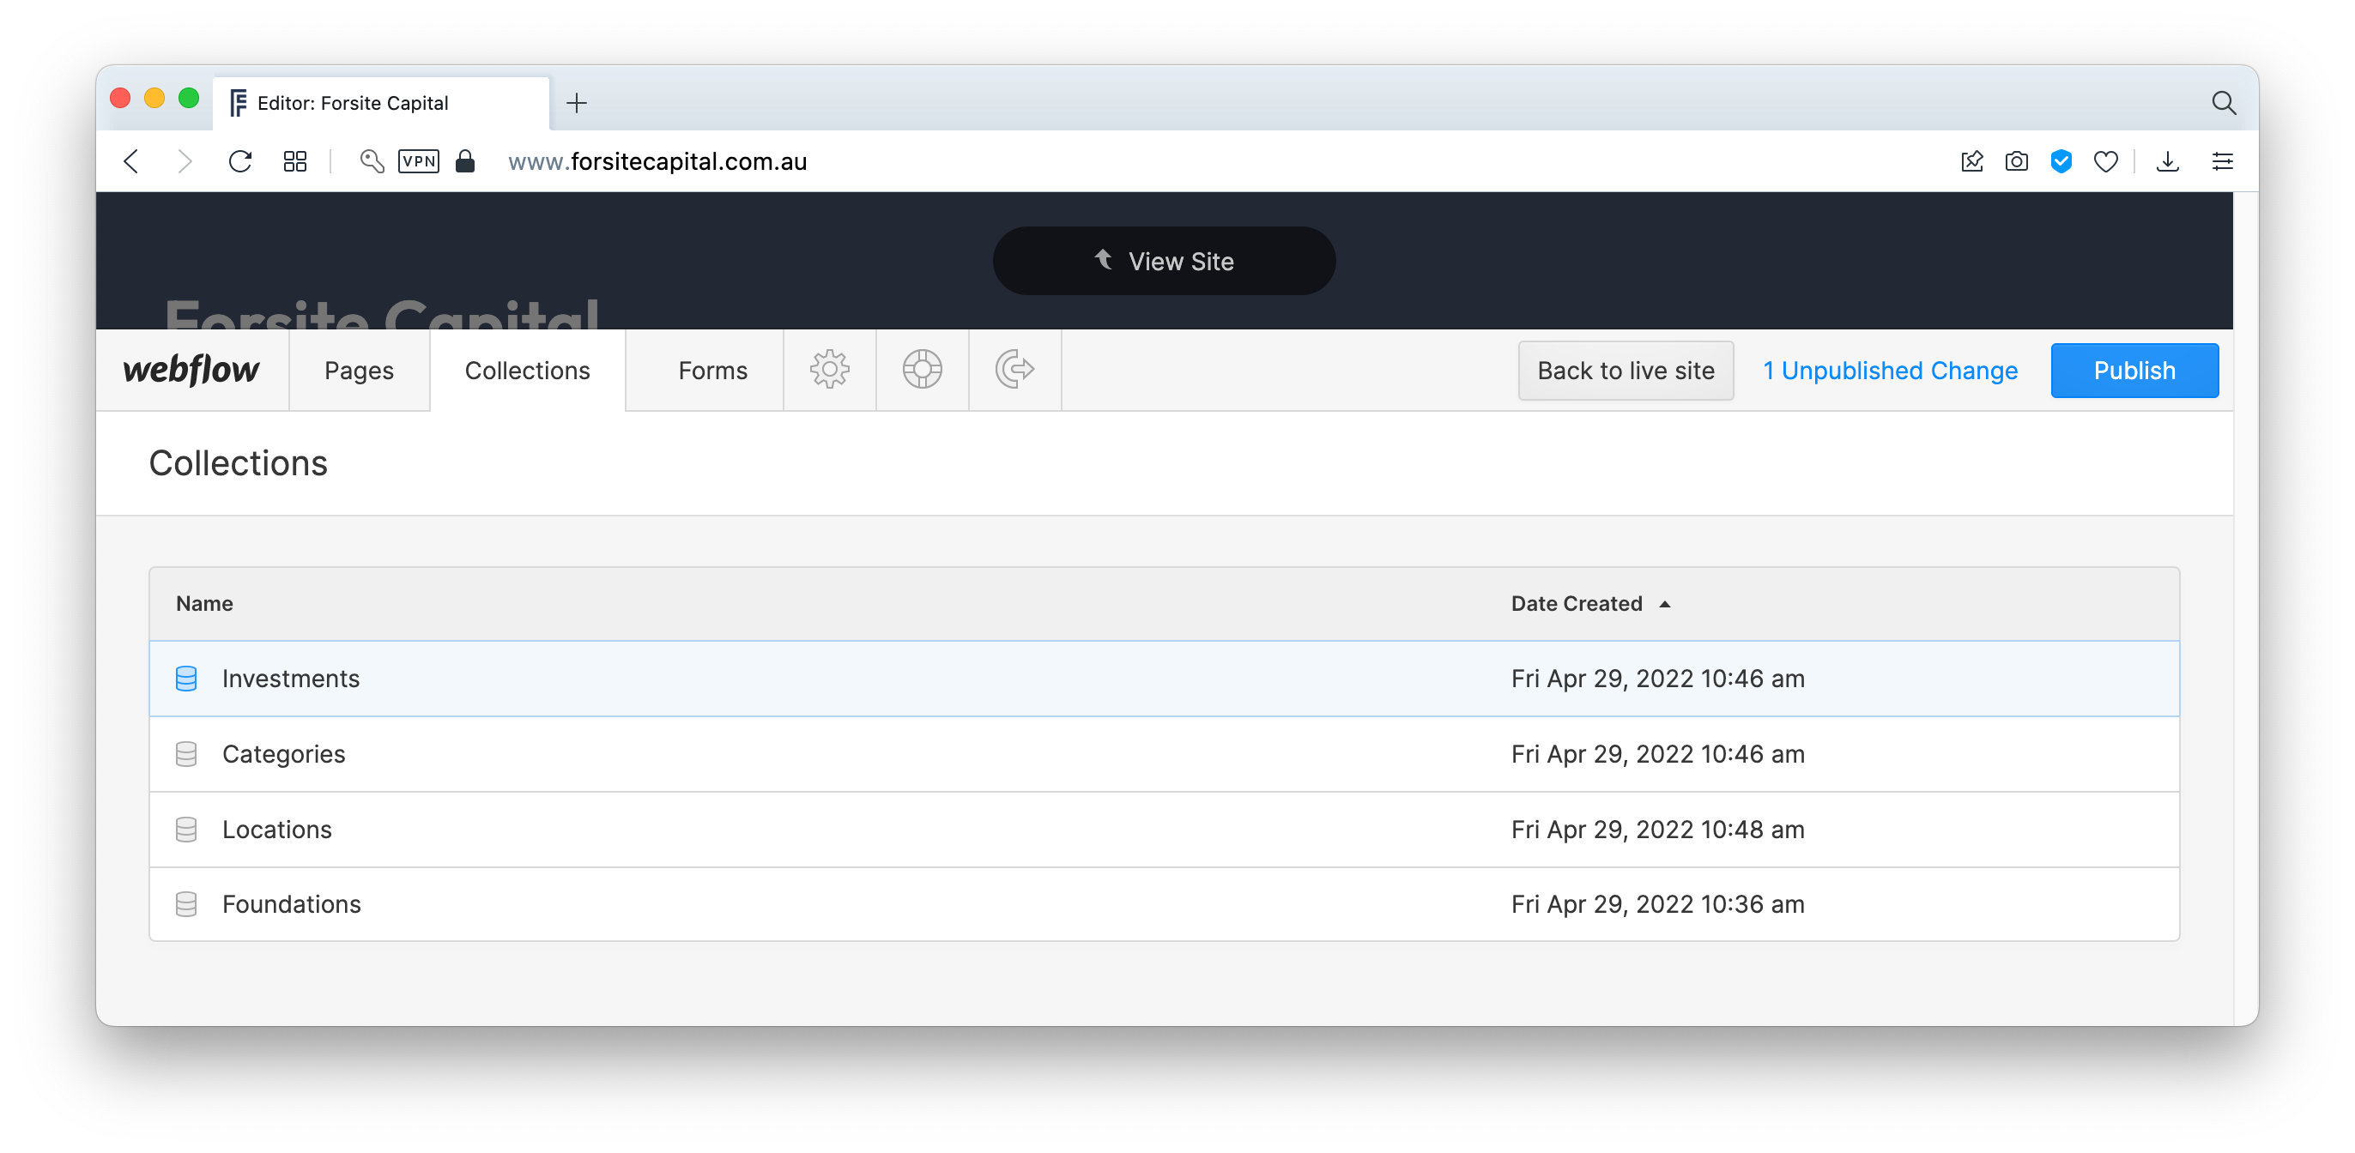This screenshot has height=1153, width=2355.
Task: Open the help lifebuoy tab
Action: click(922, 370)
